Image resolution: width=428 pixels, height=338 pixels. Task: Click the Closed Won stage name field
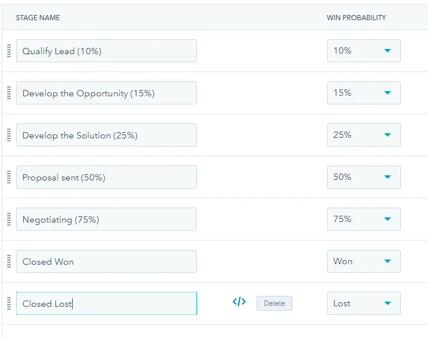[106, 261]
